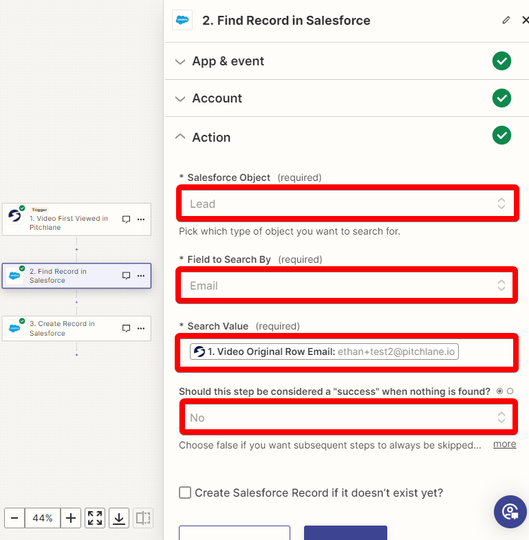Click the 44% zoom level display
The width and height of the screenshot is (529, 540).
coord(43,518)
